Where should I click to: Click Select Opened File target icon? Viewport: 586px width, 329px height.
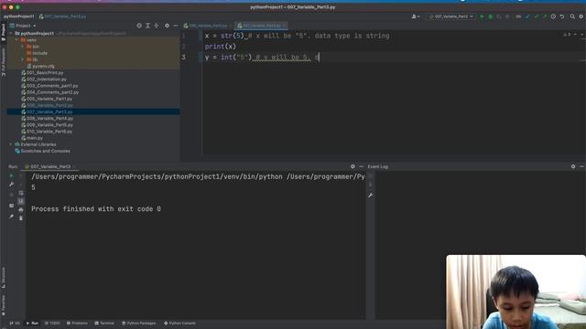coord(139,26)
